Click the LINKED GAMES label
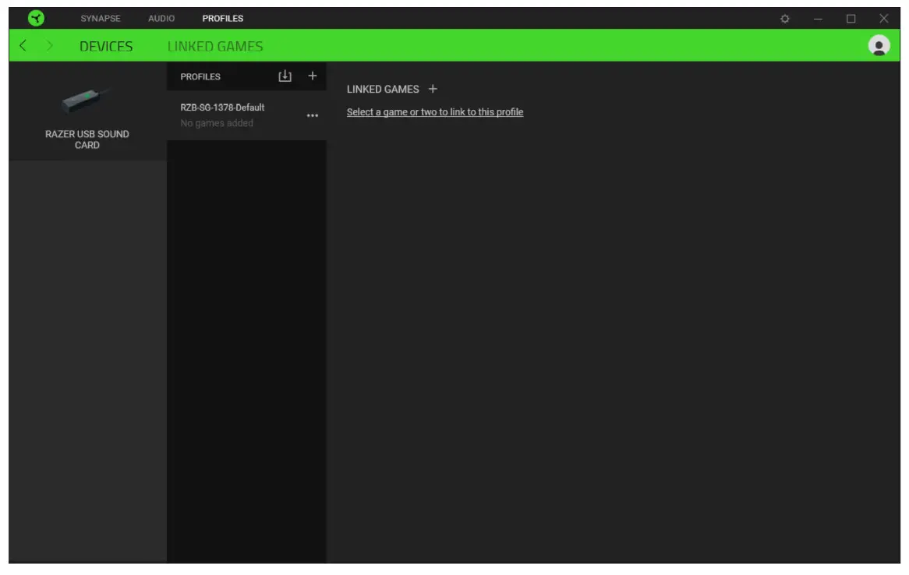This screenshot has height=575, width=909. coord(384,89)
